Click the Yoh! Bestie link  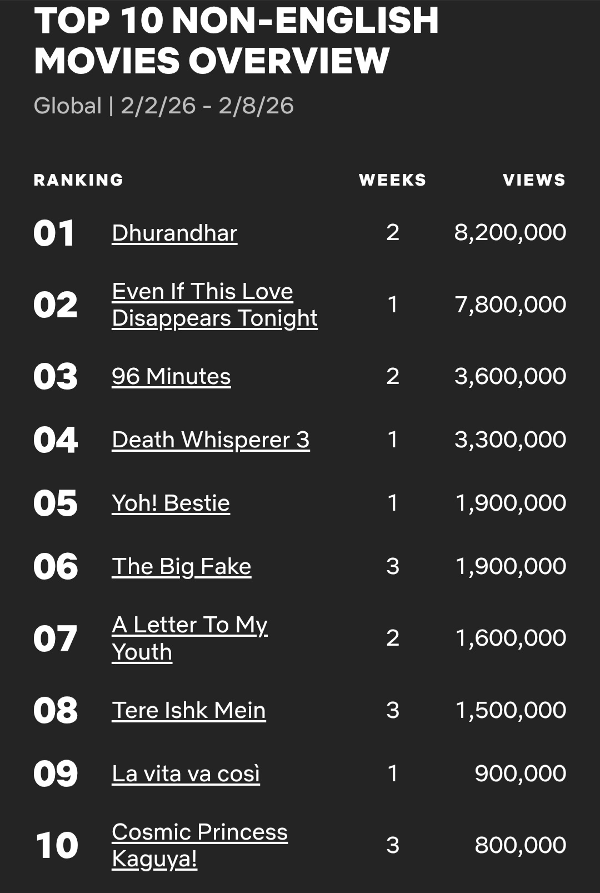171,503
